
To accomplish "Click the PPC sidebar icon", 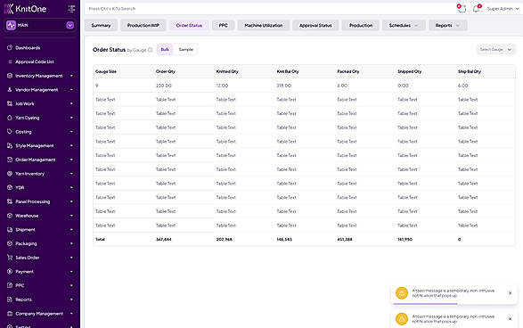I will pos(10,285).
